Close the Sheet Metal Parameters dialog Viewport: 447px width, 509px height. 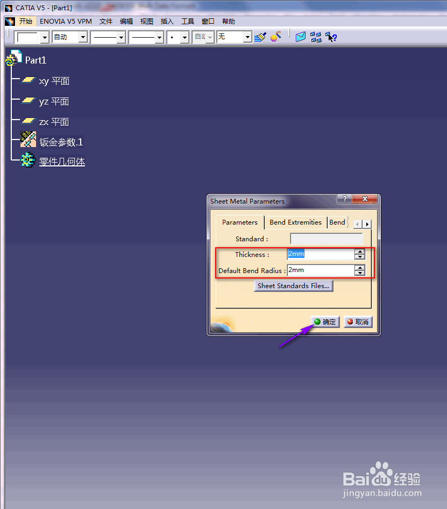tap(365, 199)
